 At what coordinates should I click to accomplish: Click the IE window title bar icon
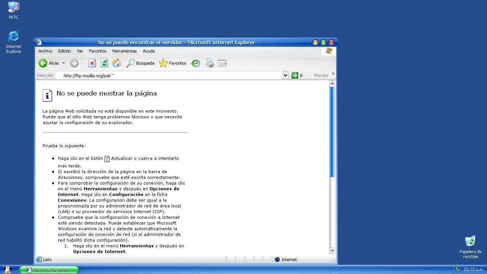[39, 42]
